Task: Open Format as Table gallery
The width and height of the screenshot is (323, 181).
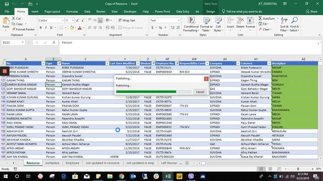Action: [x=206, y=25]
